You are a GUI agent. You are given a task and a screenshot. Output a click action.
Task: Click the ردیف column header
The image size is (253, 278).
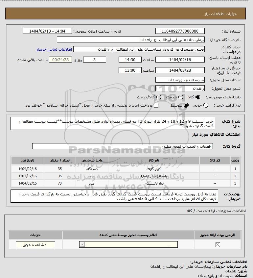[235, 161]
